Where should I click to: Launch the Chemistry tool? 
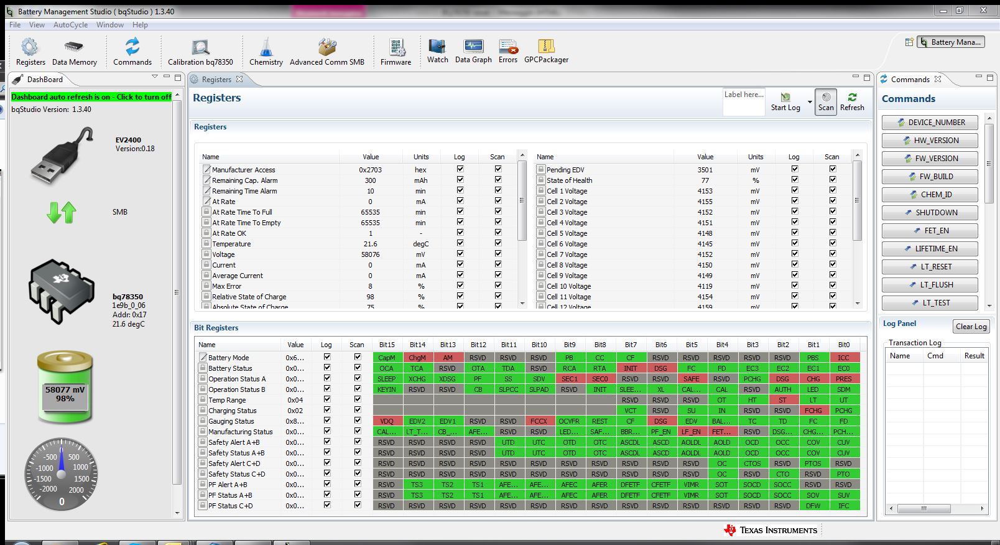pos(266,52)
